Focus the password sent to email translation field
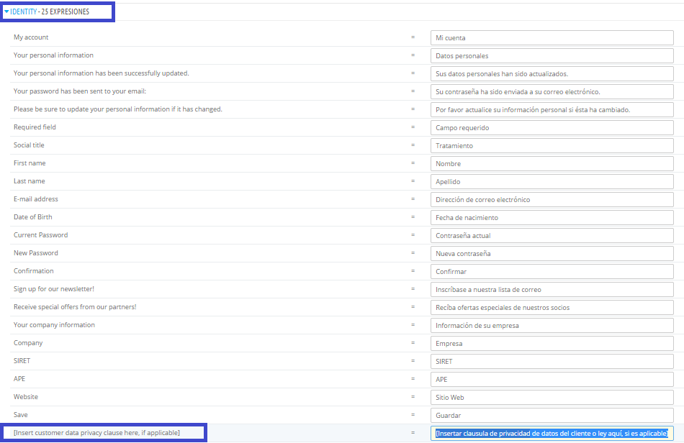 (x=552, y=91)
